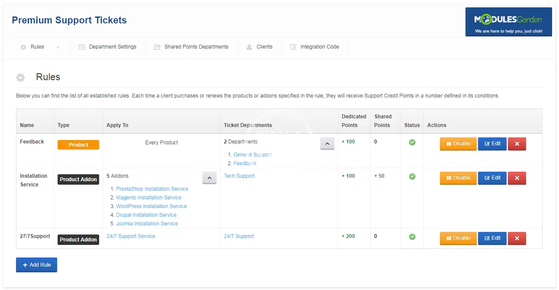This screenshot has width=559, height=290.
Task: Collapse the Feedback ticket departments list
Action: [x=327, y=143]
